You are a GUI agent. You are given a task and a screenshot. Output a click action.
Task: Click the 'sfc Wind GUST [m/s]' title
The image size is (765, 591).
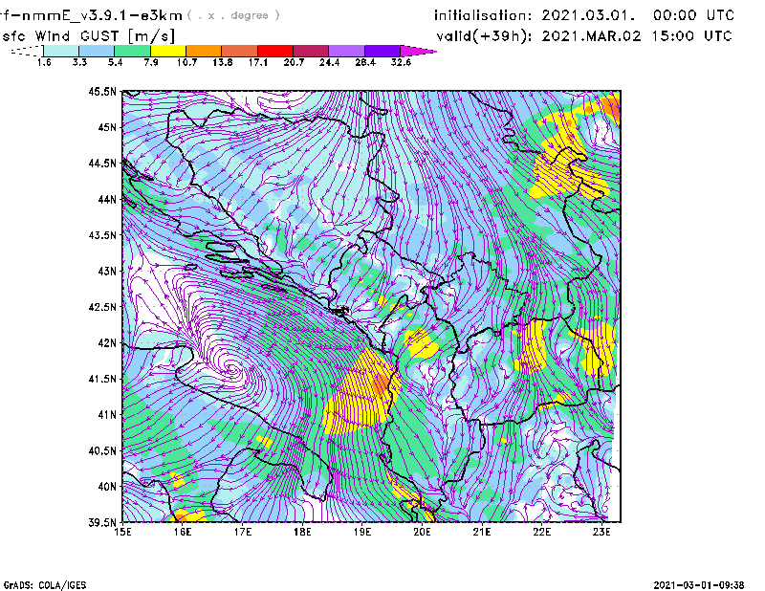pos(89,36)
